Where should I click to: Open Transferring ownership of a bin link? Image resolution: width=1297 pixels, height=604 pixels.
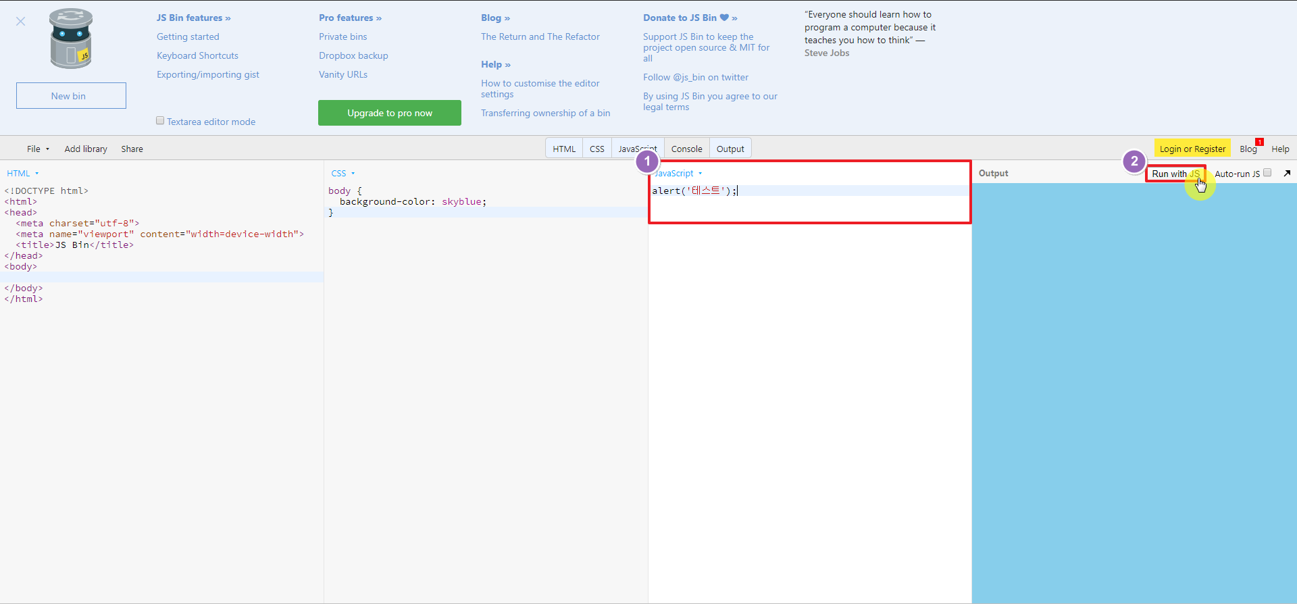coord(546,113)
